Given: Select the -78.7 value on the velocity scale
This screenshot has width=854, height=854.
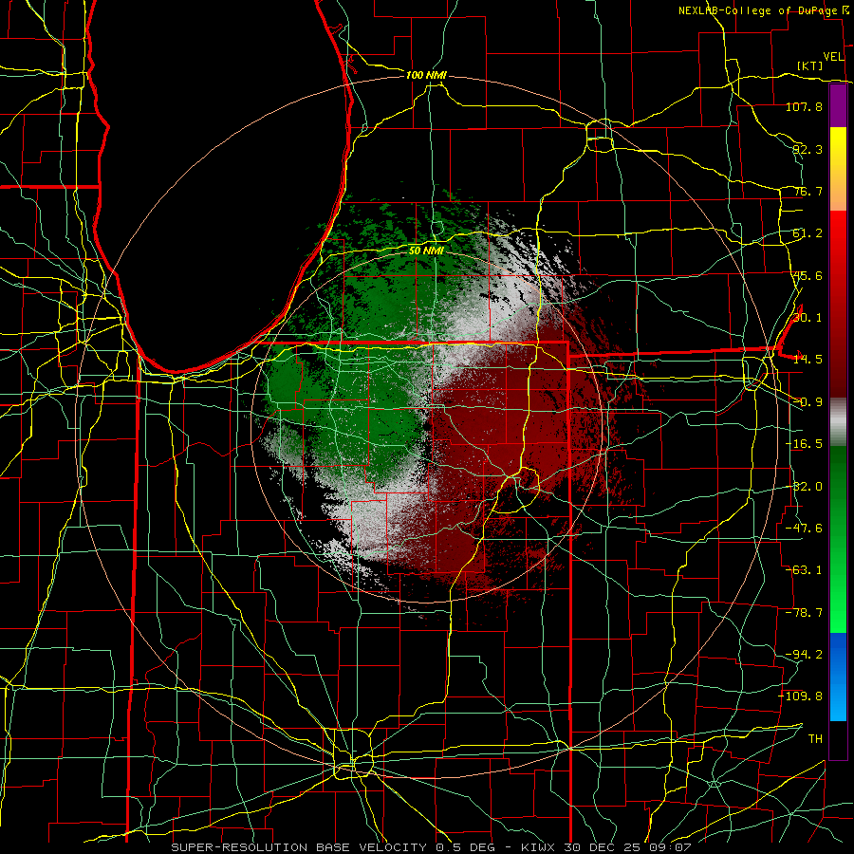Looking at the screenshot, I should click(x=804, y=613).
